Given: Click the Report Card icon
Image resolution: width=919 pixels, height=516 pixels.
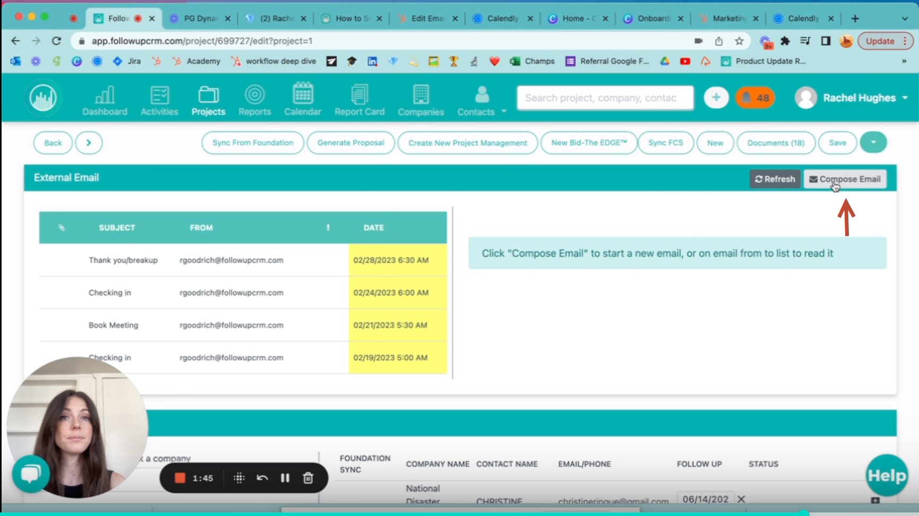Looking at the screenshot, I should pyautogui.click(x=359, y=100).
